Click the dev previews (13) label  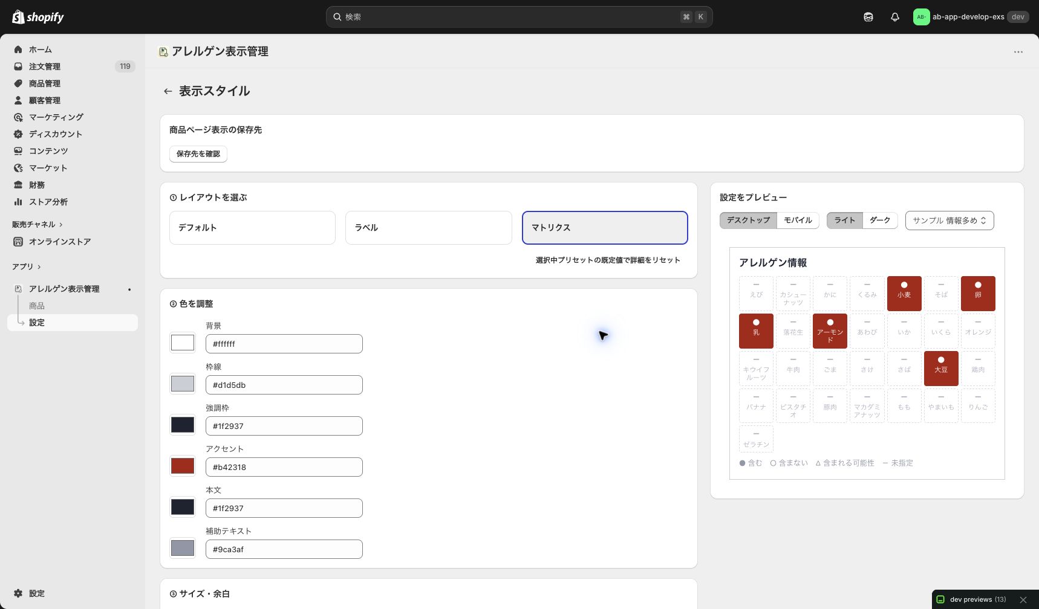[978, 600]
